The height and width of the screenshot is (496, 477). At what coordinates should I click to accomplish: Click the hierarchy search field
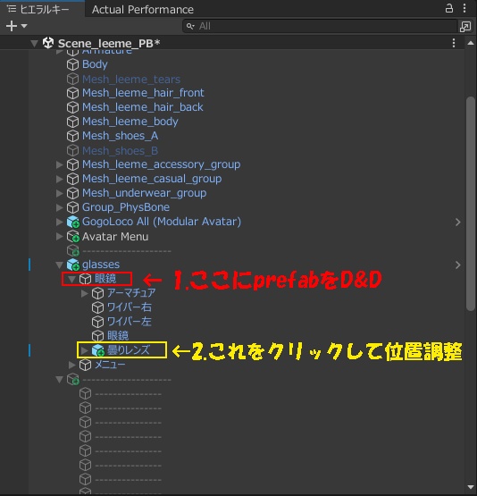(x=320, y=26)
